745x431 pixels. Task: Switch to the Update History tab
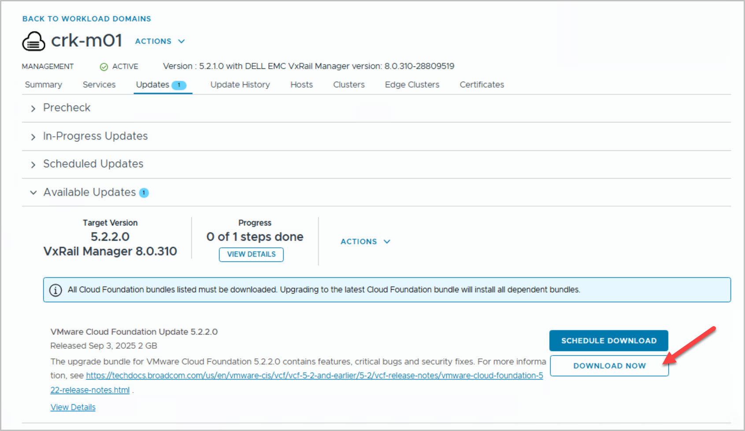tap(240, 85)
